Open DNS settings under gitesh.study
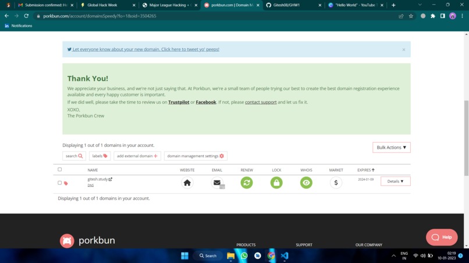 91,185
